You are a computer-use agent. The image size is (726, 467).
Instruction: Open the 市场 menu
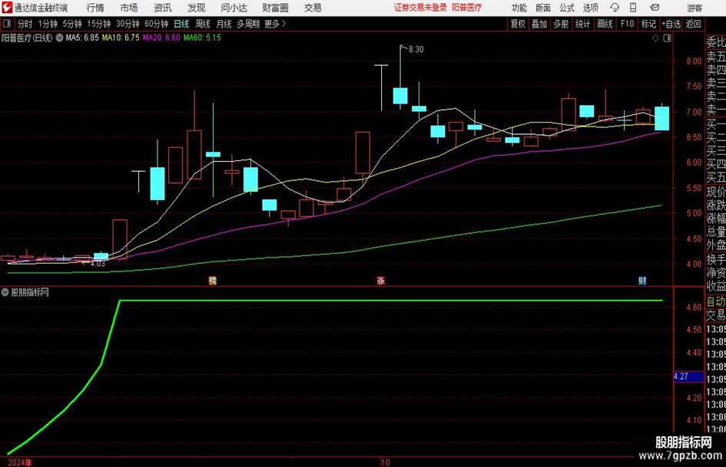[x=129, y=8]
